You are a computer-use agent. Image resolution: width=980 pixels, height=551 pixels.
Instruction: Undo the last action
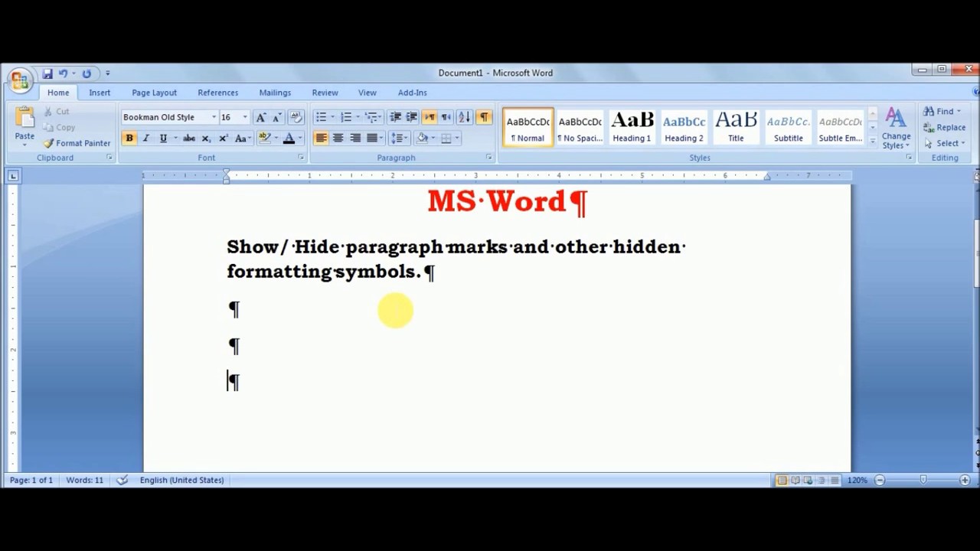(x=64, y=73)
